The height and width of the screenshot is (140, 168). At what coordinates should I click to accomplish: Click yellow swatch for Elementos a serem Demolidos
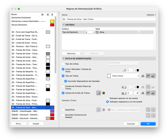(x=52, y=21)
